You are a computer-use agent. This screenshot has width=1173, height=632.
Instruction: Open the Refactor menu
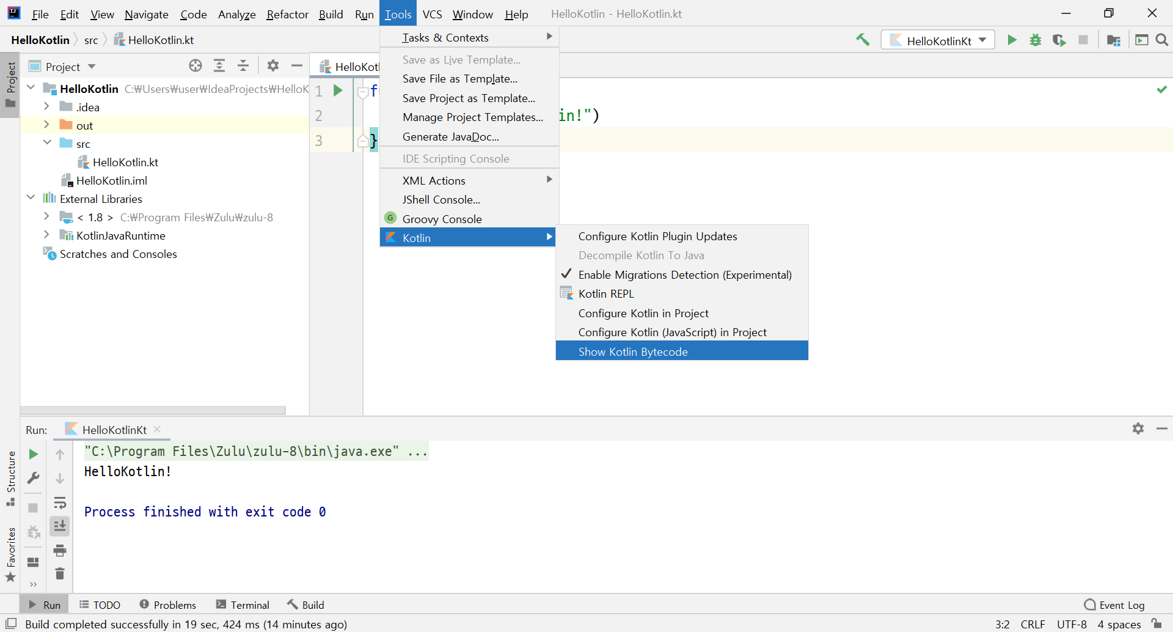coord(287,14)
